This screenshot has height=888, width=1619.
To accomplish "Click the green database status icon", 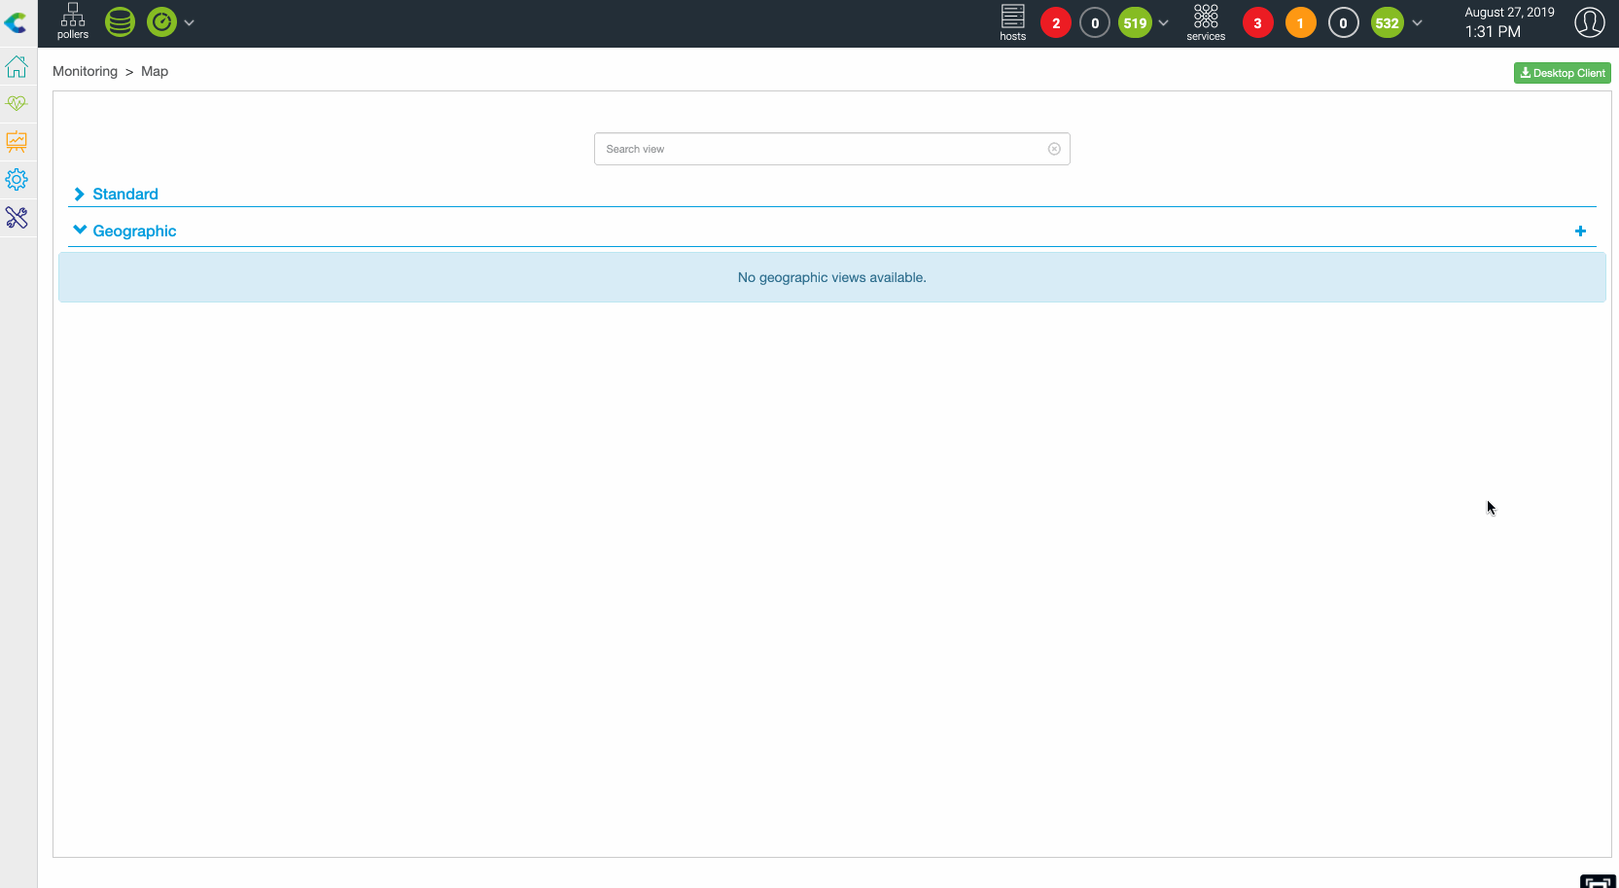I will [120, 22].
